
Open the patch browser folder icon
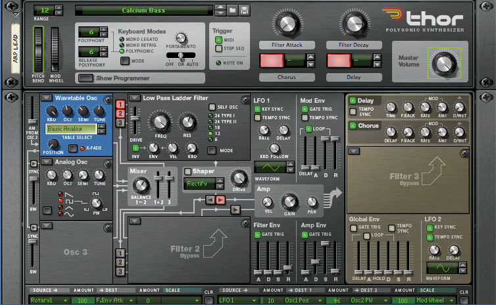coord(232,10)
